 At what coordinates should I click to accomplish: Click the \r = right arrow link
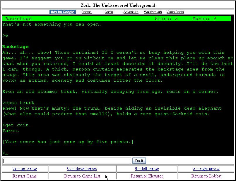[206, 169]
